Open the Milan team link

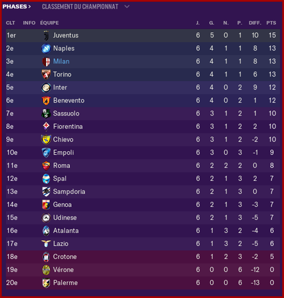[x=61, y=61]
